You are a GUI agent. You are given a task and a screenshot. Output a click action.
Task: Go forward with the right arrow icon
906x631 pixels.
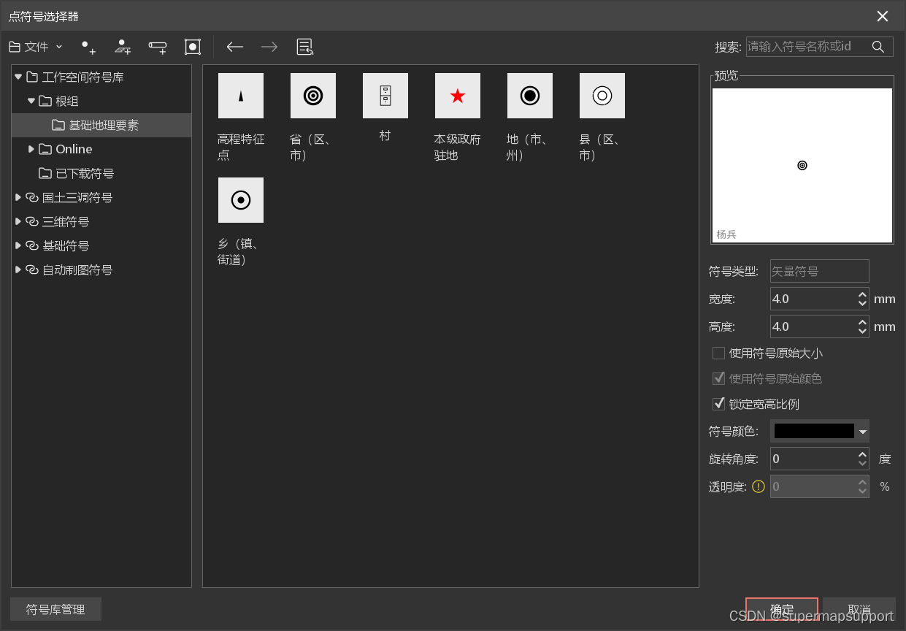(269, 47)
